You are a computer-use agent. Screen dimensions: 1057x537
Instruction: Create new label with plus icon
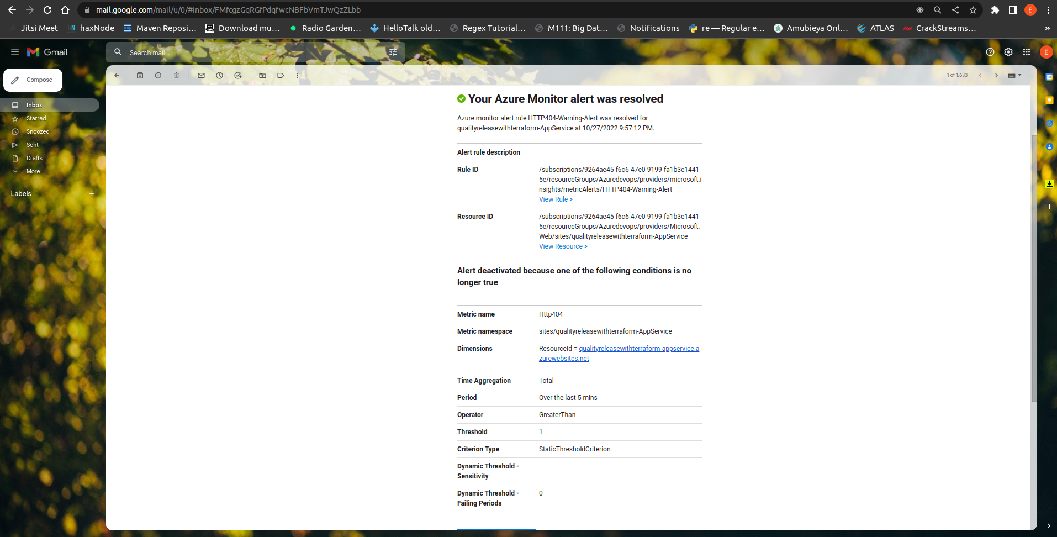click(92, 194)
